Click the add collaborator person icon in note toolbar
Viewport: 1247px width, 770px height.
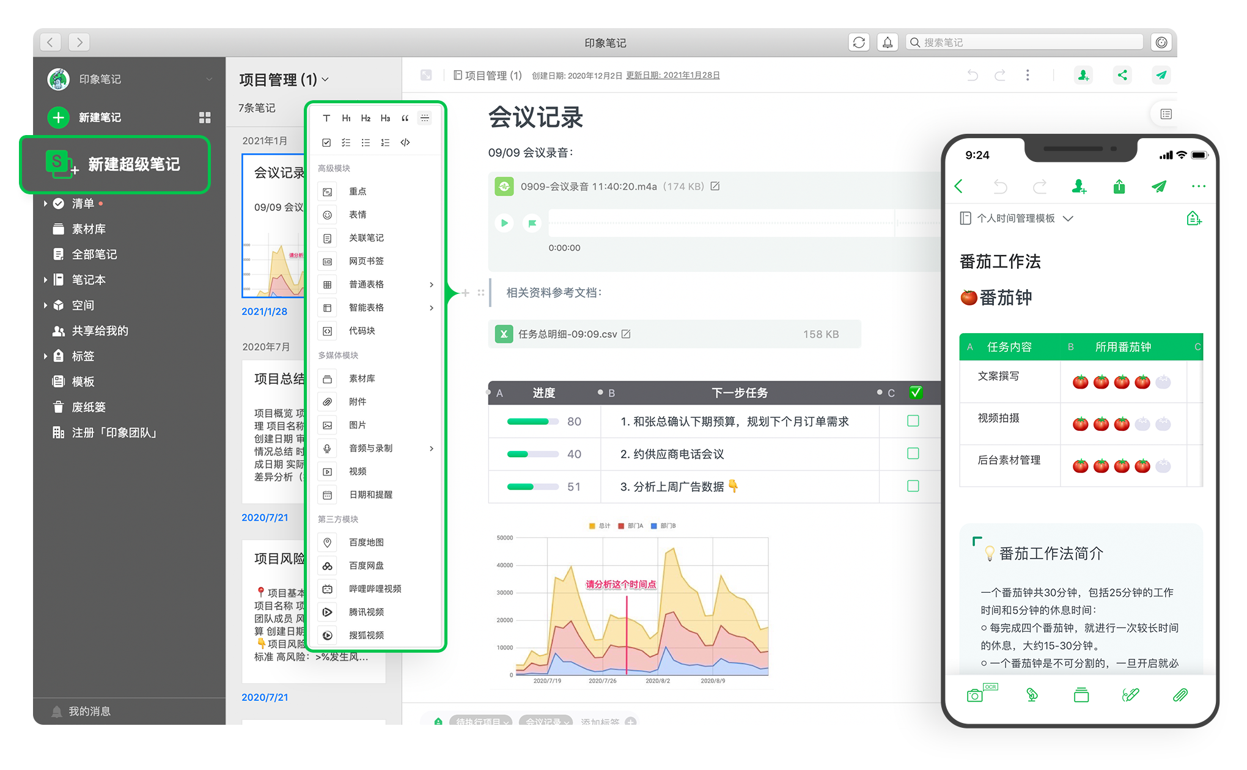(1083, 75)
